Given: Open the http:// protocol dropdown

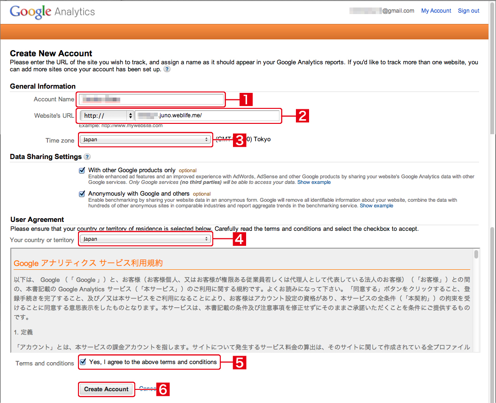Looking at the screenshot, I should tap(107, 116).
